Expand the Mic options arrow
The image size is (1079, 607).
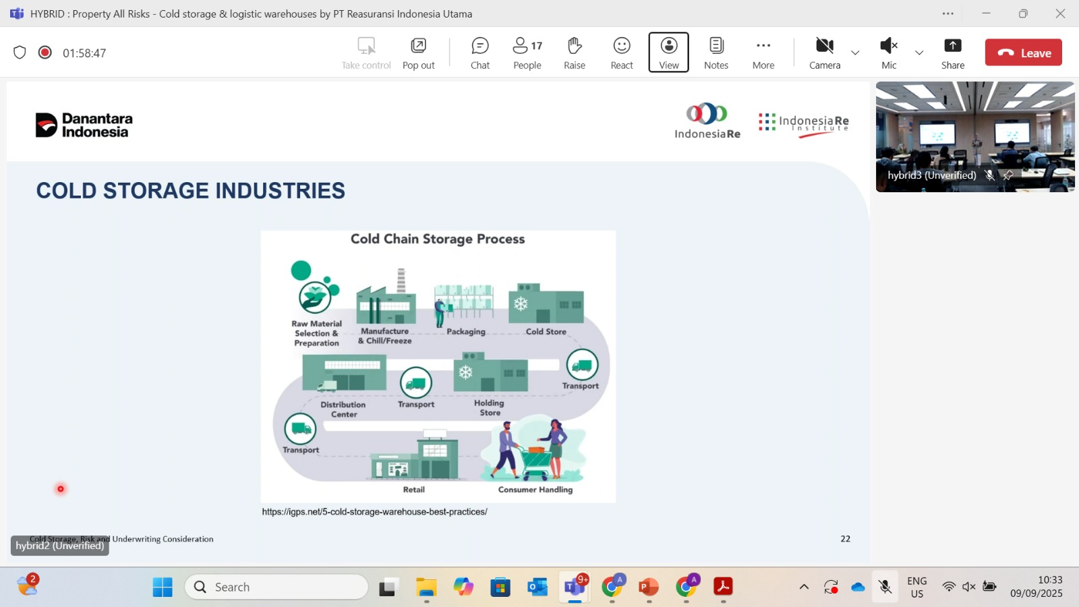click(x=919, y=53)
